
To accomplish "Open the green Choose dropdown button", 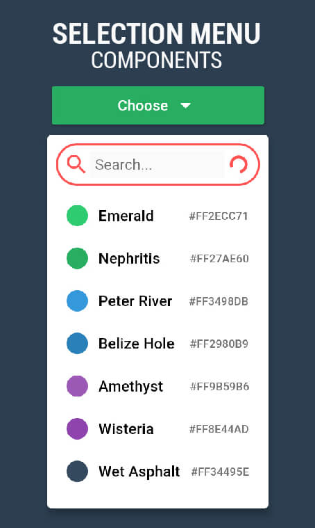I will (x=157, y=106).
